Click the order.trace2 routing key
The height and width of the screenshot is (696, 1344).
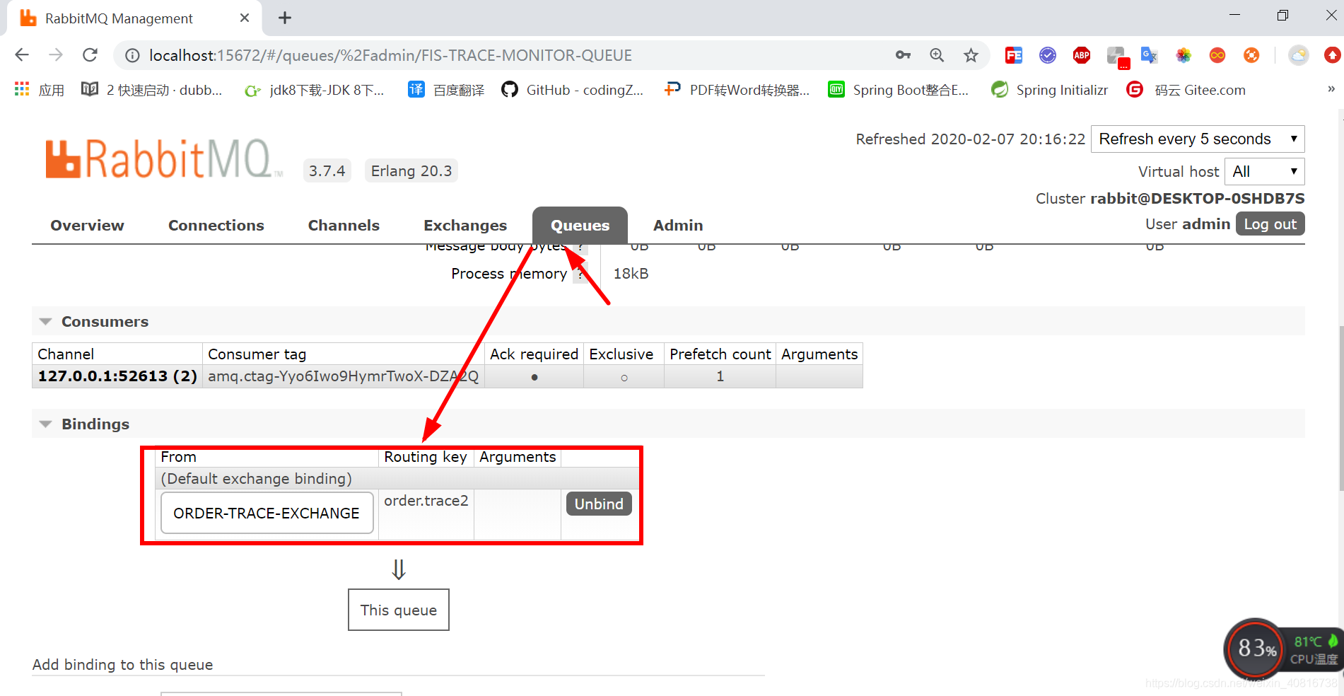coord(426,500)
